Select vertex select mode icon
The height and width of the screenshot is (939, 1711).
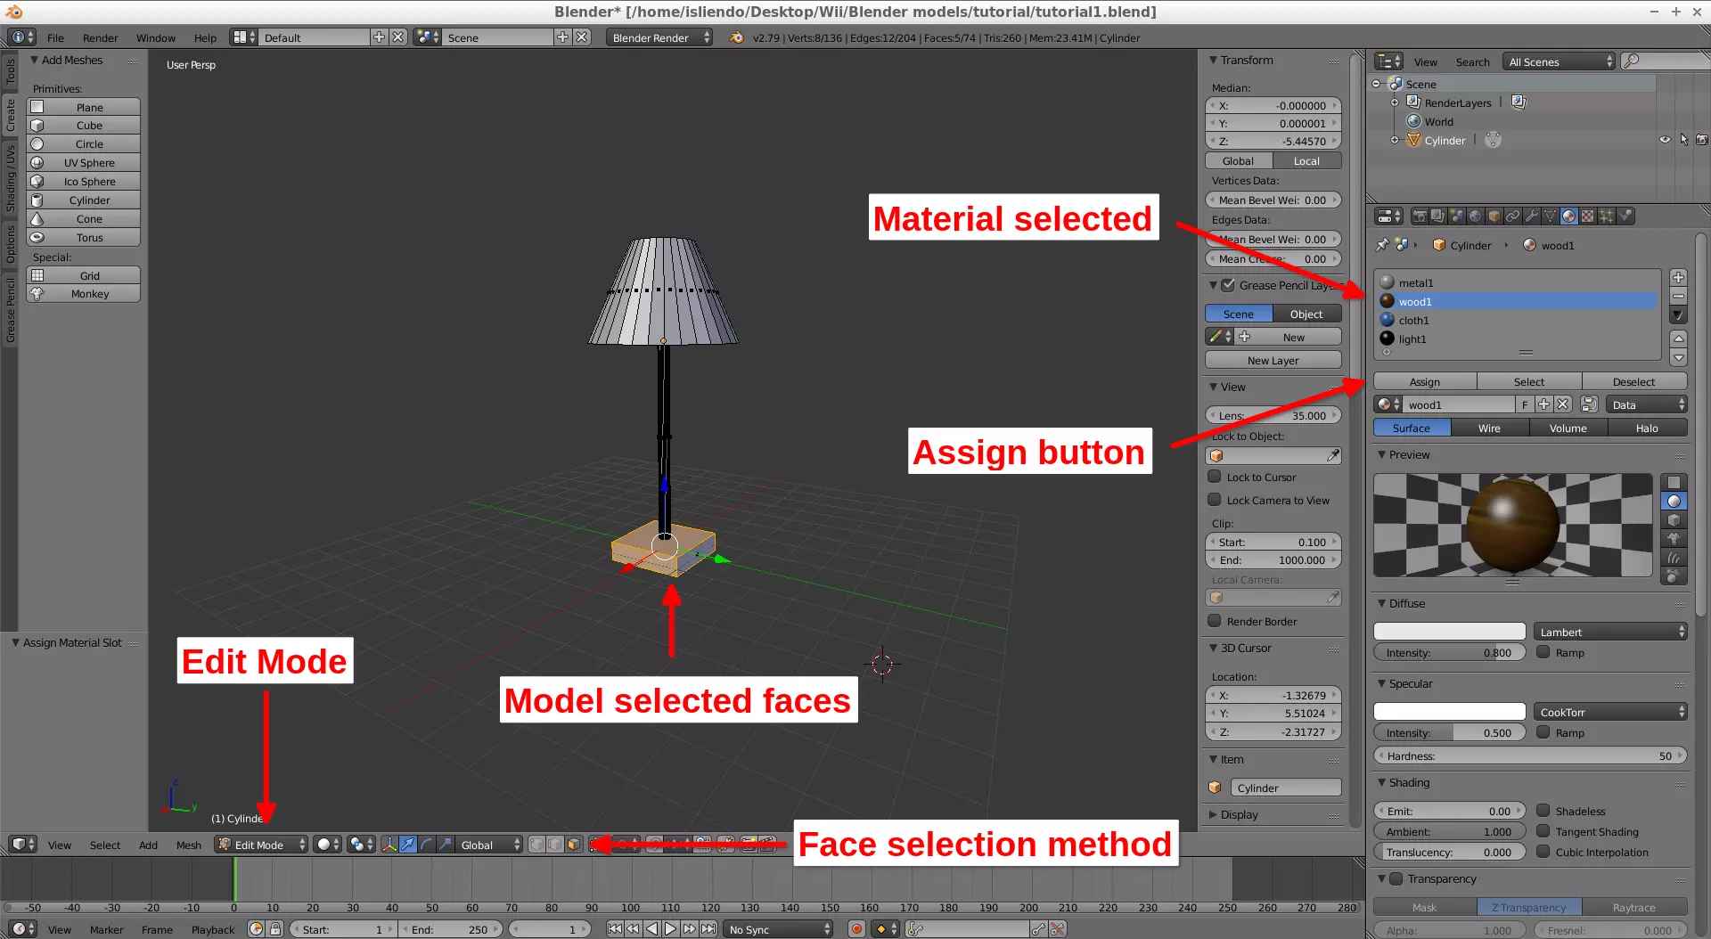pos(536,845)
